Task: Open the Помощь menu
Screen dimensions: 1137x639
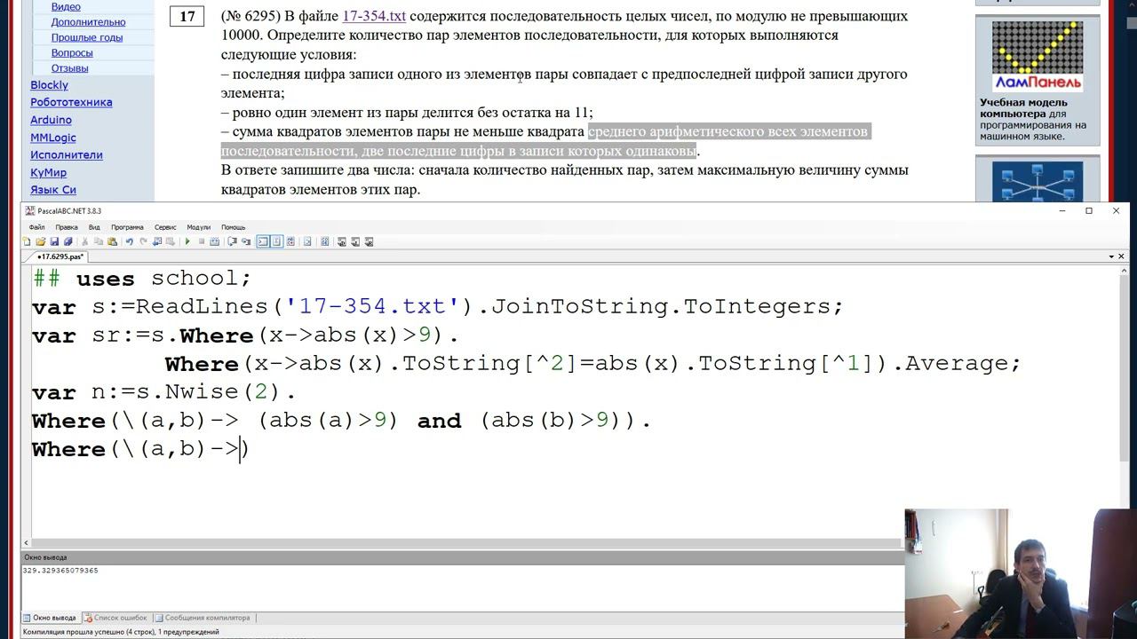Action: click(234, 227)
